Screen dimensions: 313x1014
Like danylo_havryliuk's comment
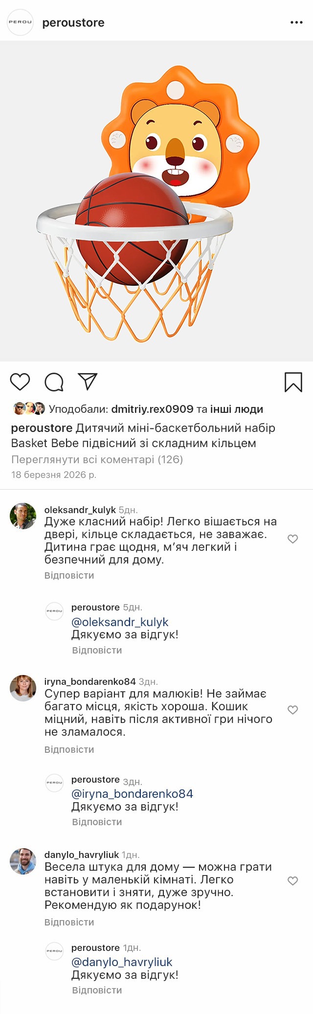[x=292, y=881]
